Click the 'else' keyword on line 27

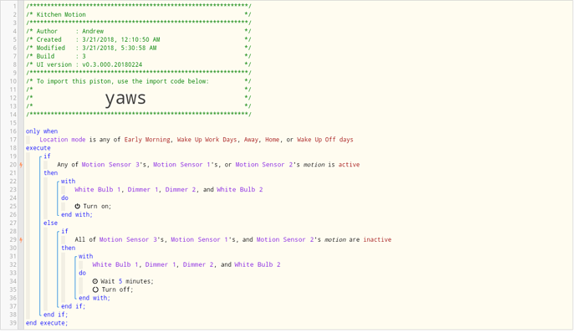coord(50,223)
